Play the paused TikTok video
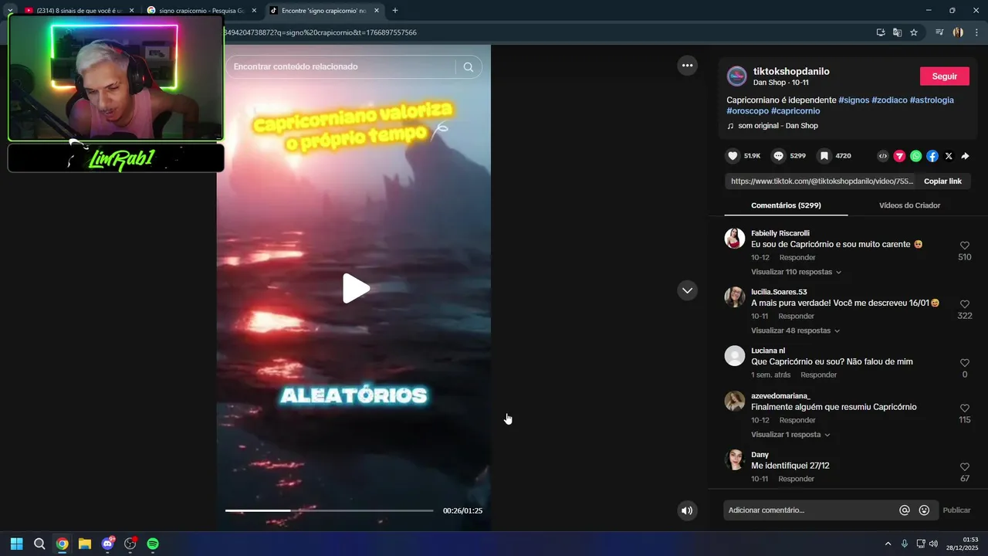The image size is (988, 556). click(356, 288)
